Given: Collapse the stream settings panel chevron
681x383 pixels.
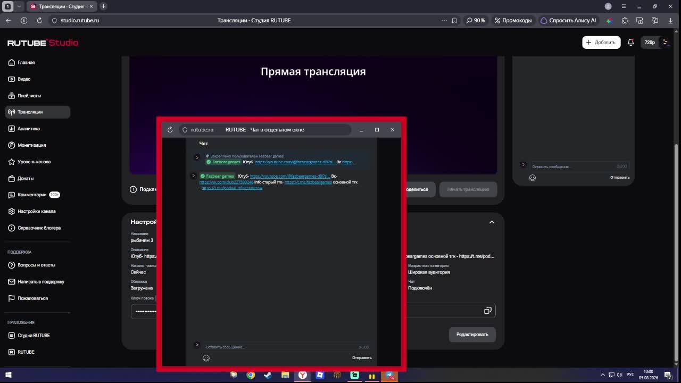Looking at the screenshot, I should [492, 222].
